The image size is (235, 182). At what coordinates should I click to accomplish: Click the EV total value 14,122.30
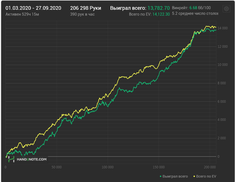pos(161,14)
